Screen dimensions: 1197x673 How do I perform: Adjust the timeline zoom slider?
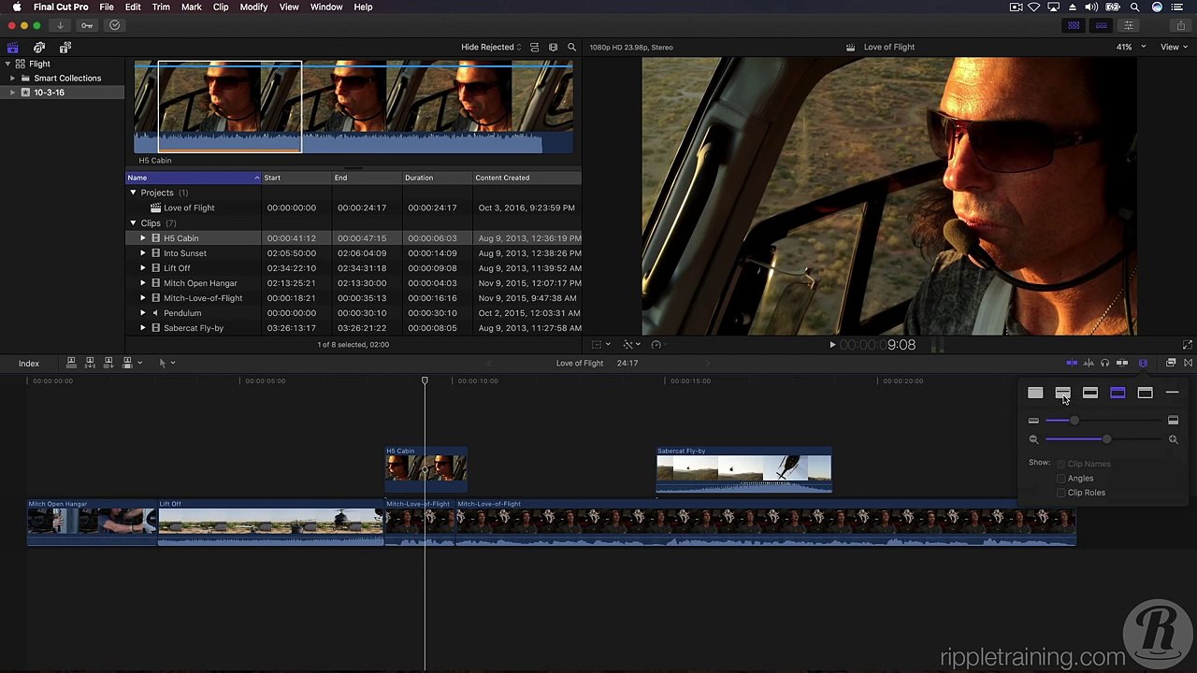pyautogui.click(x=1103, y=439)
